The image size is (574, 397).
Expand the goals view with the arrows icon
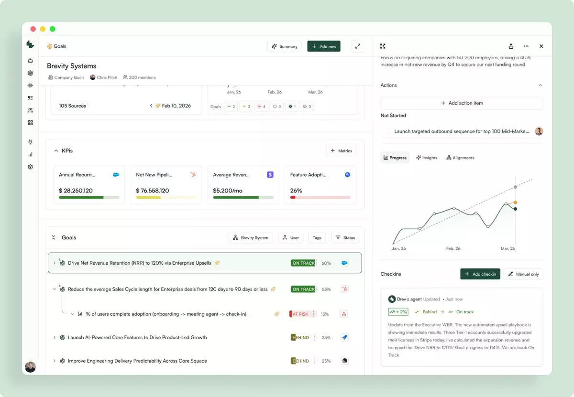(357, 46)
